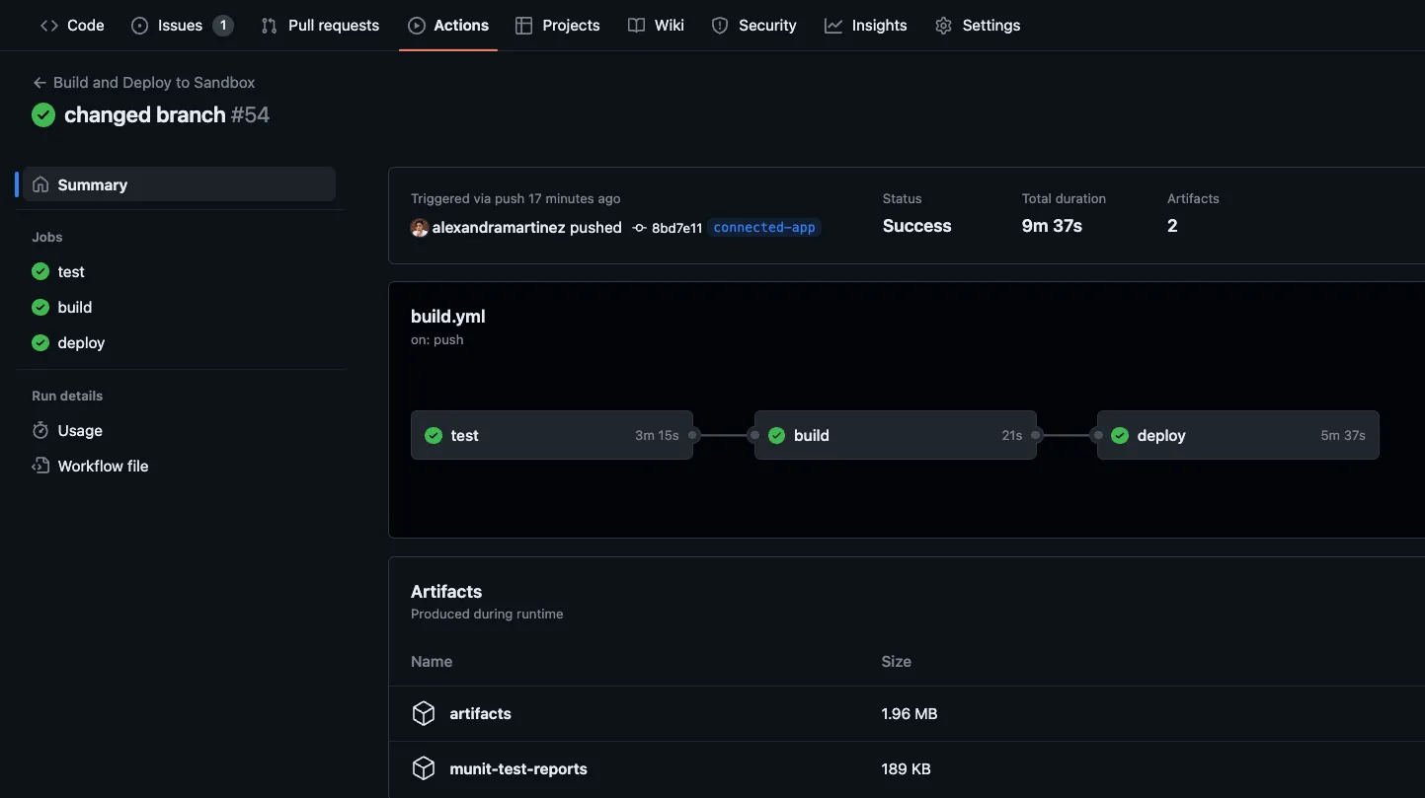
Task: Open the Wiki tab
Action: (x=656, y=26)
